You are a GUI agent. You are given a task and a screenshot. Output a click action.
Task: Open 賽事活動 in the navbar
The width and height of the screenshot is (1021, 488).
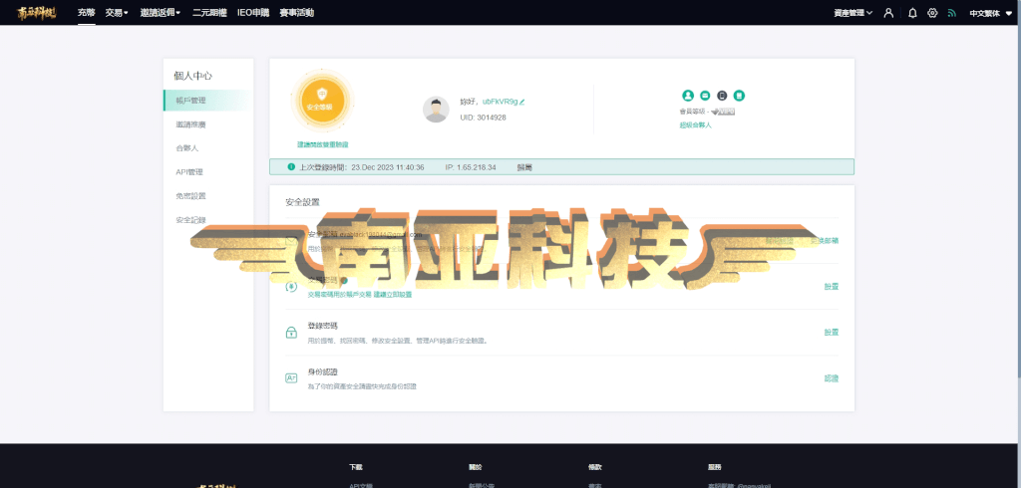pos(297,12)
